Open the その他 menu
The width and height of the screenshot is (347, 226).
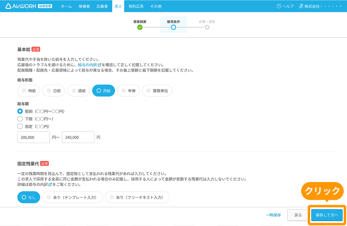(156, 7)
